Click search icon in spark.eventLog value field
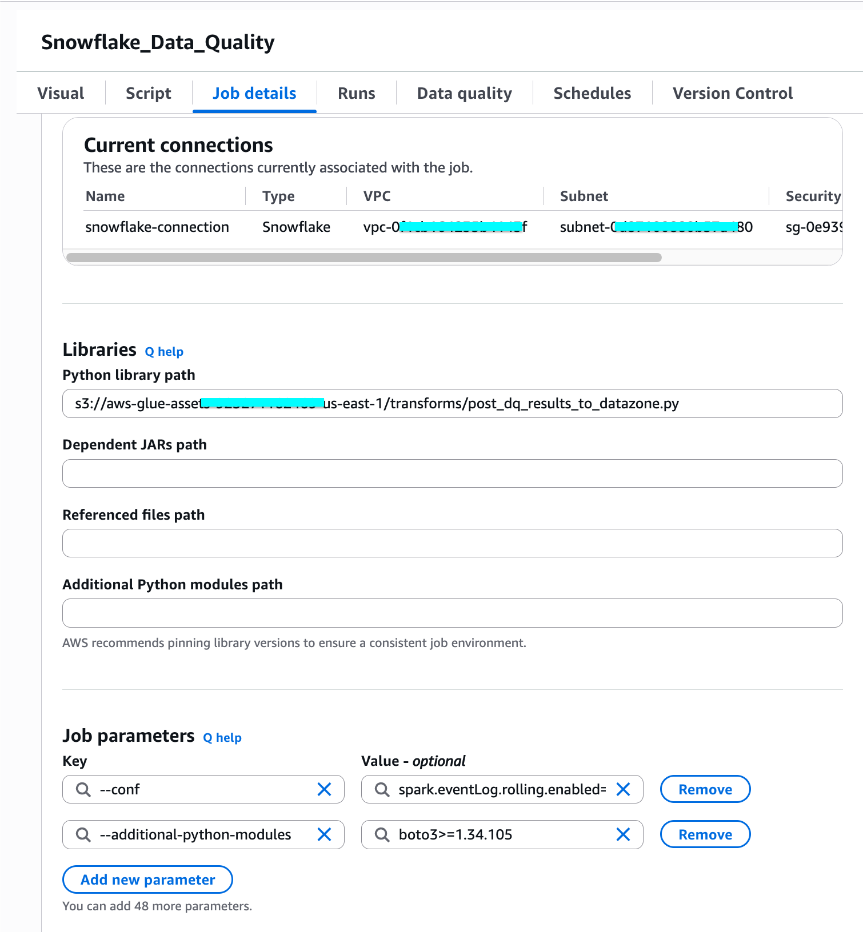Viewport: 863px width, 932px height. click(382, 789)
